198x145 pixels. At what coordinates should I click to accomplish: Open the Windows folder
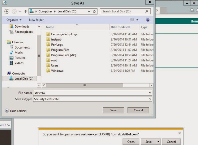pyautogui.click(x=57, y=71)
